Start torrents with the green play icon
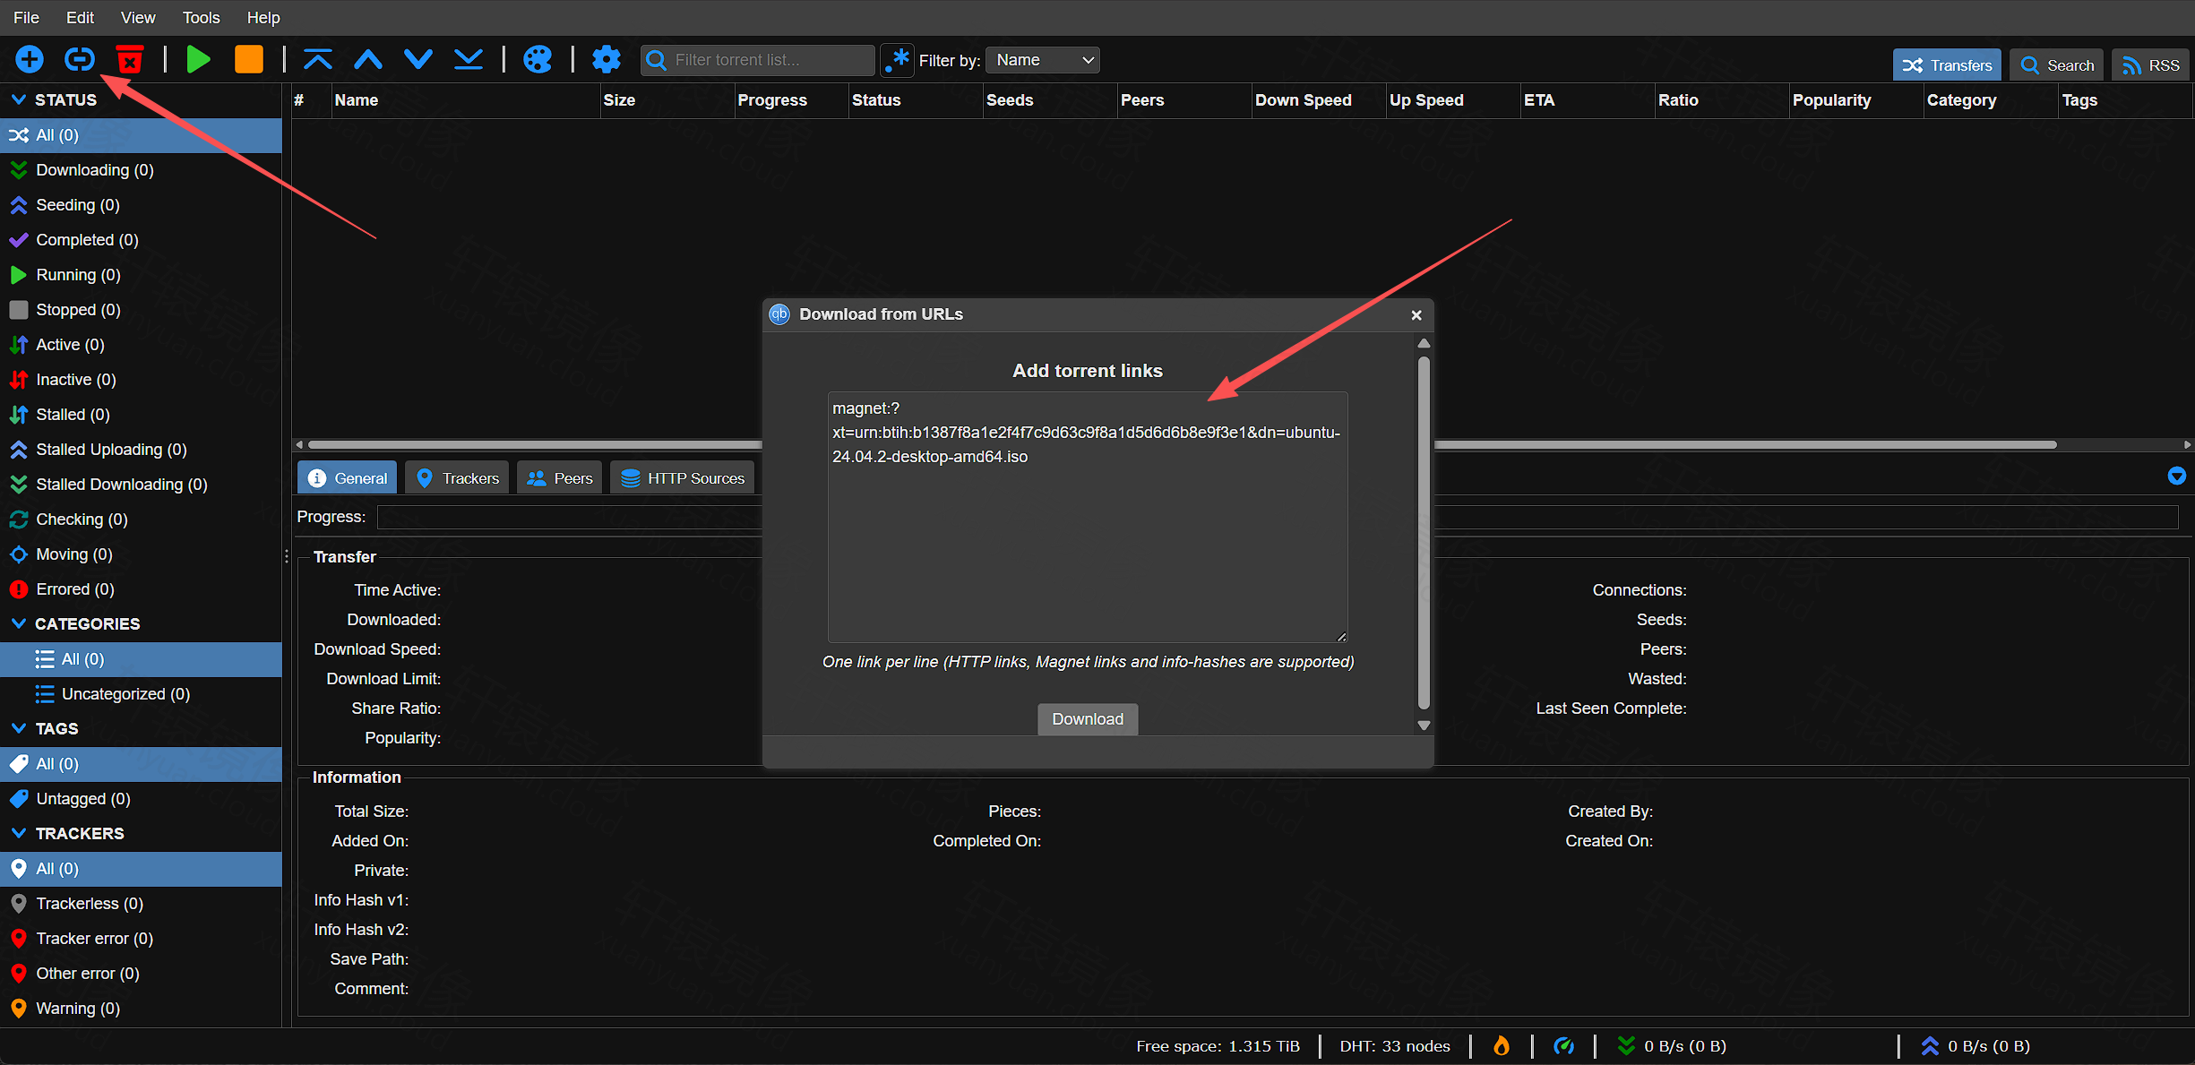Viewport: 2195px width, 1065px height. coord(198,60)
